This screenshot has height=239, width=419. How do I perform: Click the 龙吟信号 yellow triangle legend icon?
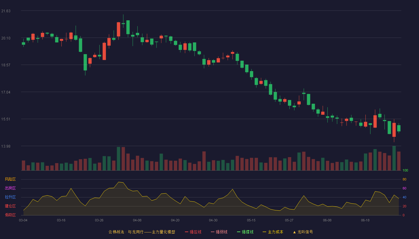pyautogui.click(x=294, y=232)
